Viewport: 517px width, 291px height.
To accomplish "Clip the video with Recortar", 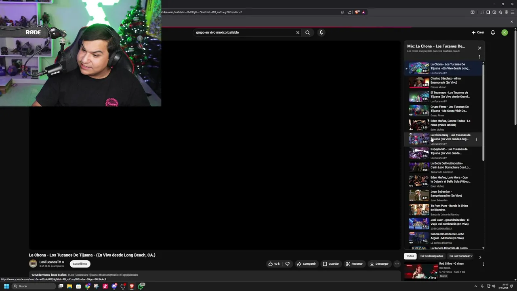I will click(x=354, y=264).
